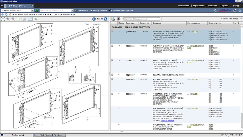Screen dimensions: 243x137
Task: Navigate to P10 - ASTRA-J breadcrumb
Action: [38, 15]
